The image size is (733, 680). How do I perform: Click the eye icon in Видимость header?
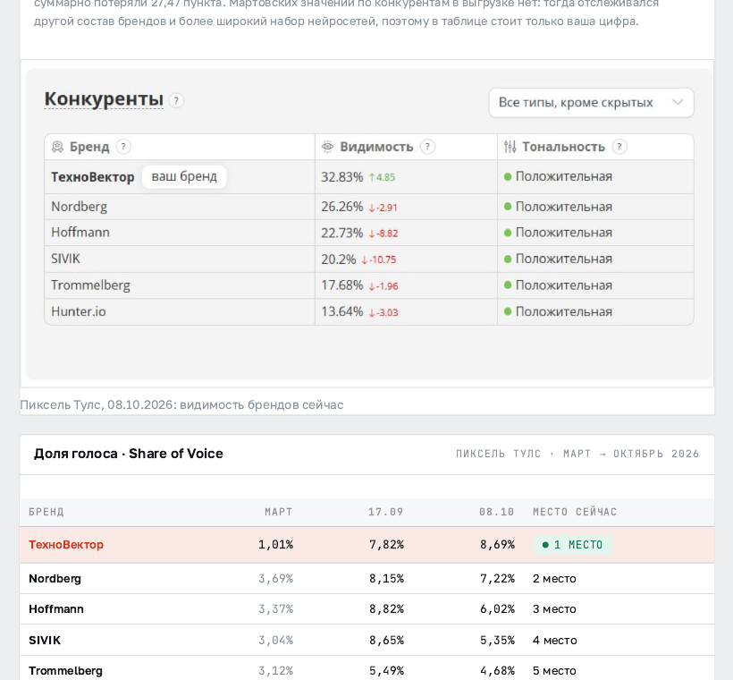(328, 147)
